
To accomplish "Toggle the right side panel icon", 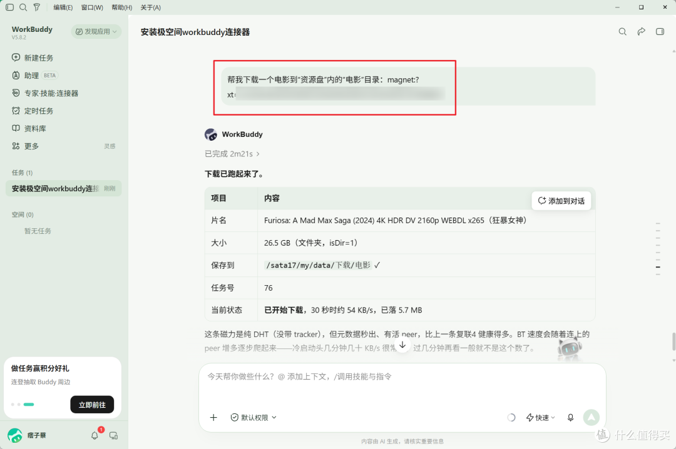I will [660, 31].
